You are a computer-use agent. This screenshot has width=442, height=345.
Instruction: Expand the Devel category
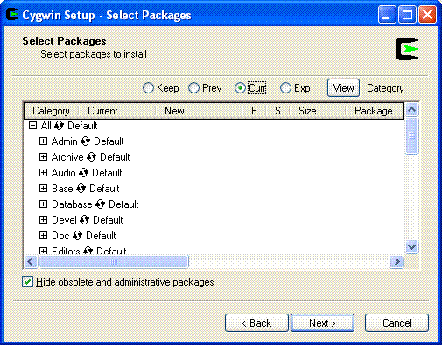(43, 220)
